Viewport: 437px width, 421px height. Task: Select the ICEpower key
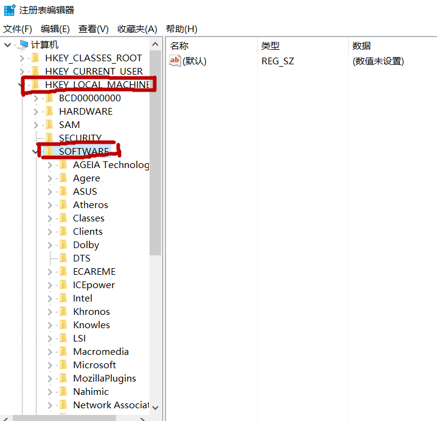pyautogui.click(x=94, y=285)
